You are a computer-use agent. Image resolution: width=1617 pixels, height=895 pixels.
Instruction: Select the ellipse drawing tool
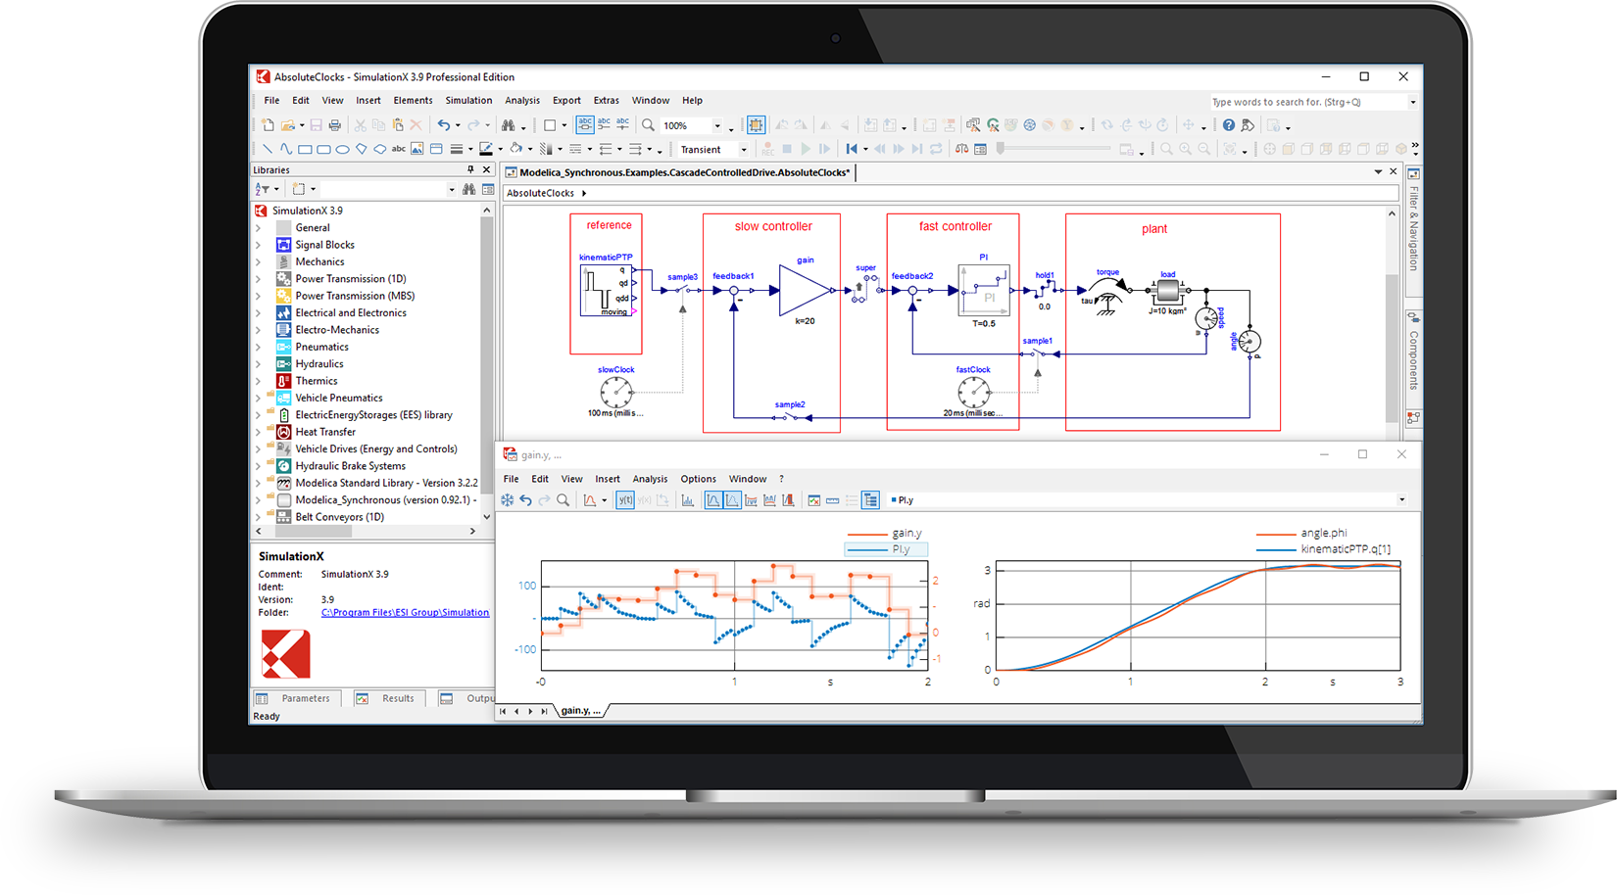[342, 150]
